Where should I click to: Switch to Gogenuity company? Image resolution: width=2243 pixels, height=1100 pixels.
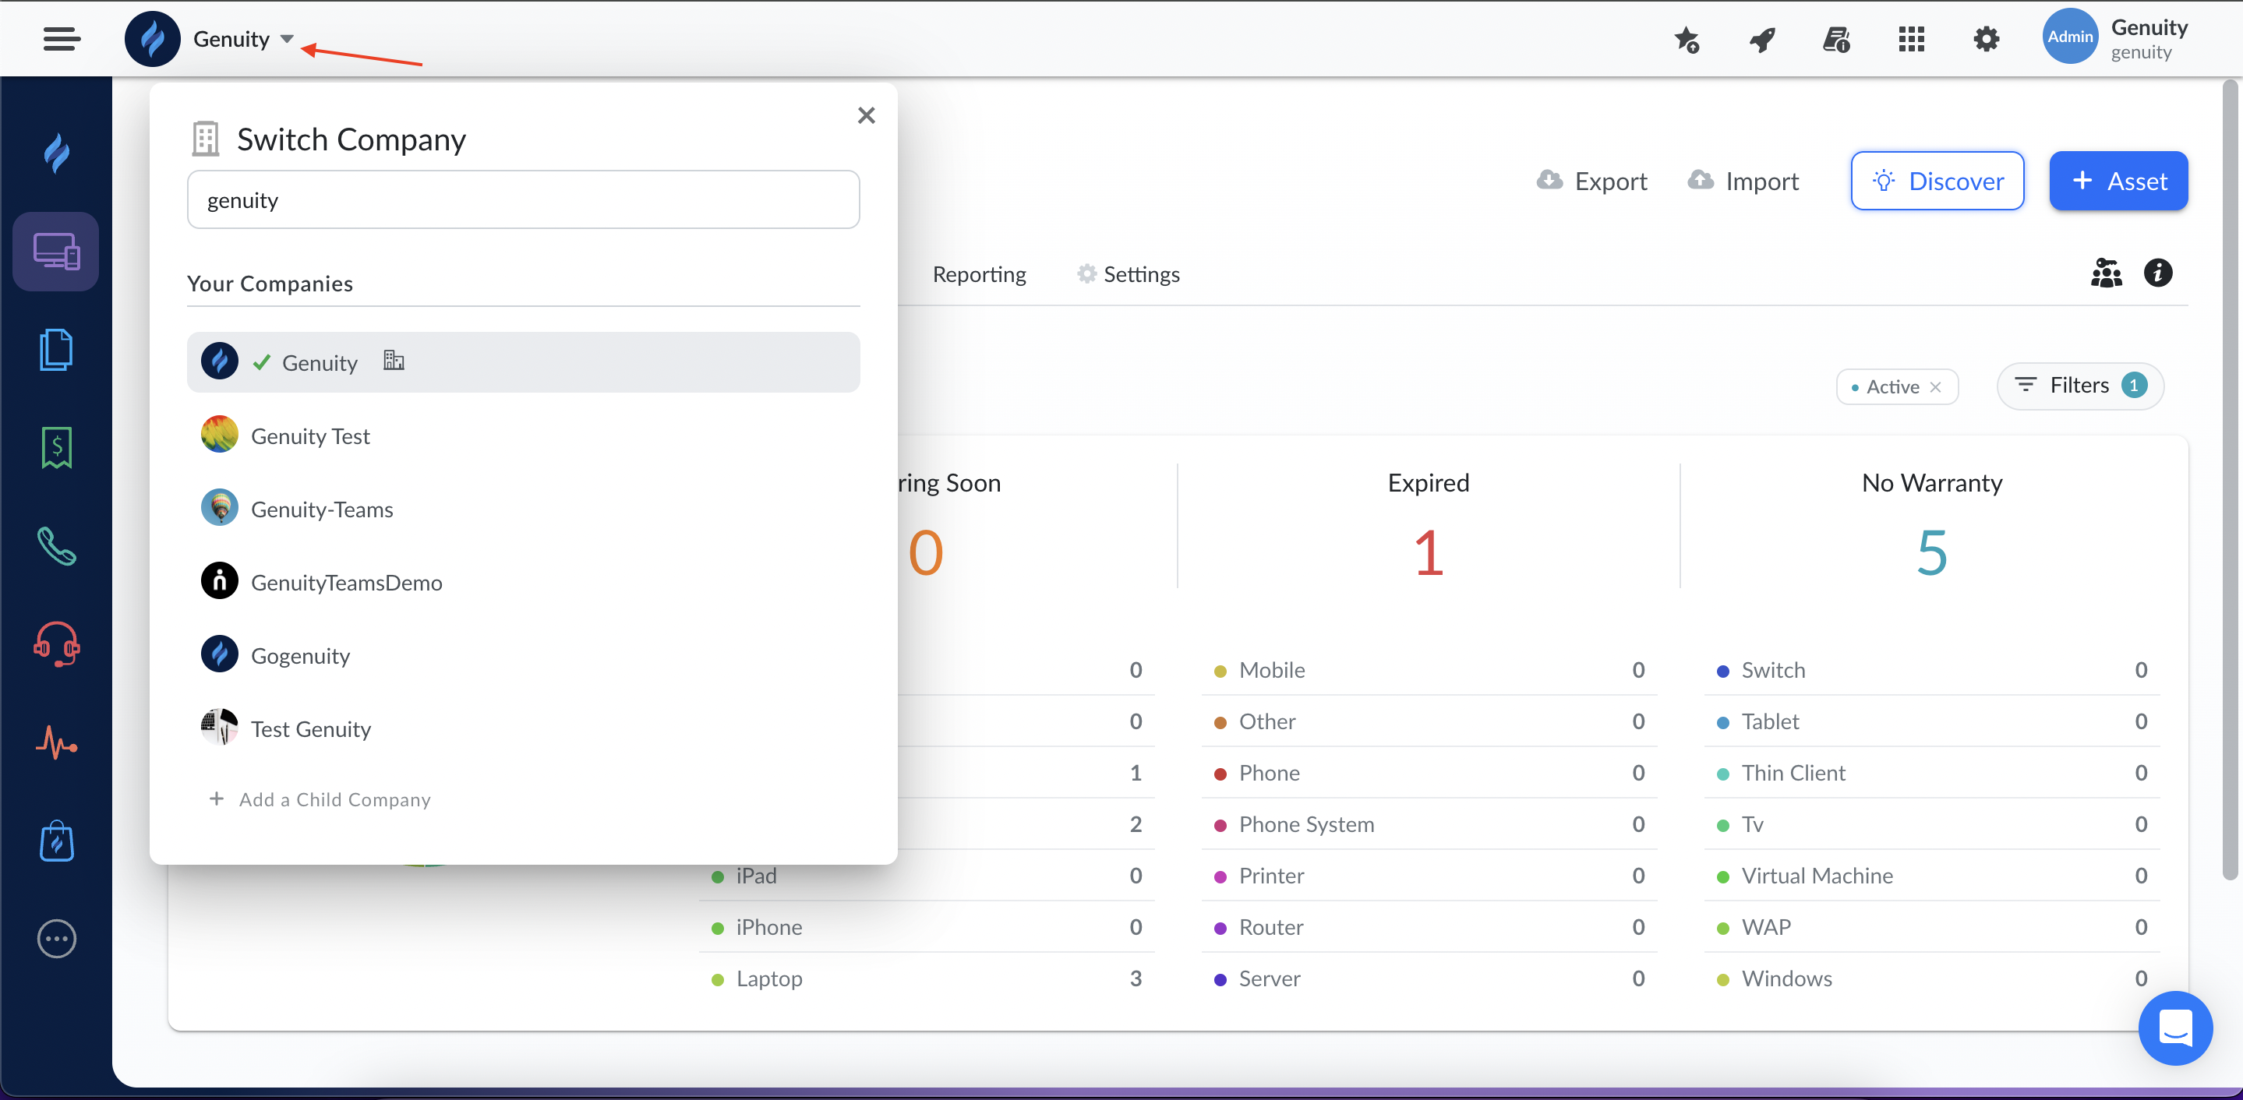point(523,654)
